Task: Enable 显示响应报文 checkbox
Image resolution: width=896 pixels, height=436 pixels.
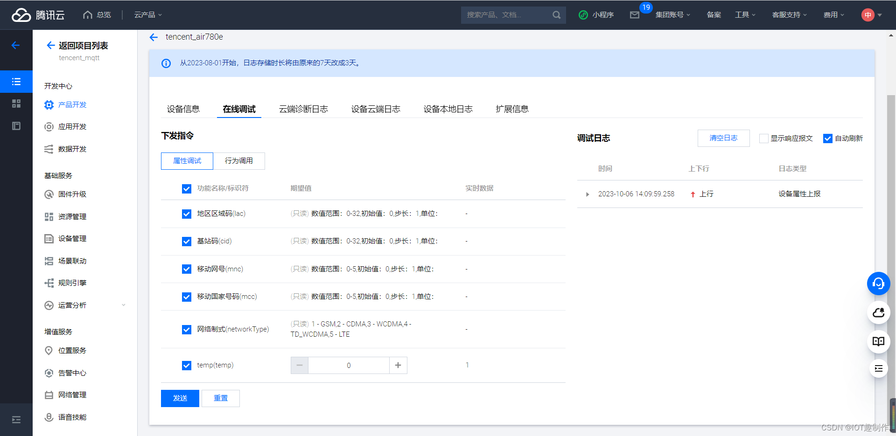Action: (x=764, y=138)
